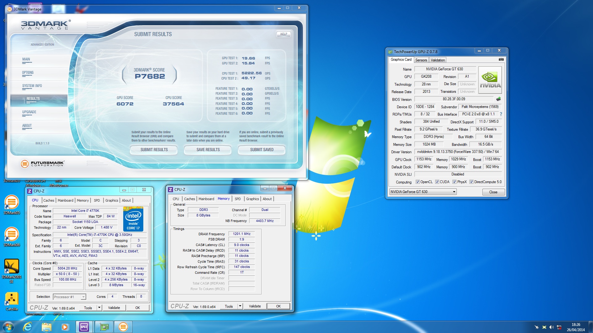Click the NVIDIA logo in GPU-Z

tap(490, 80)
